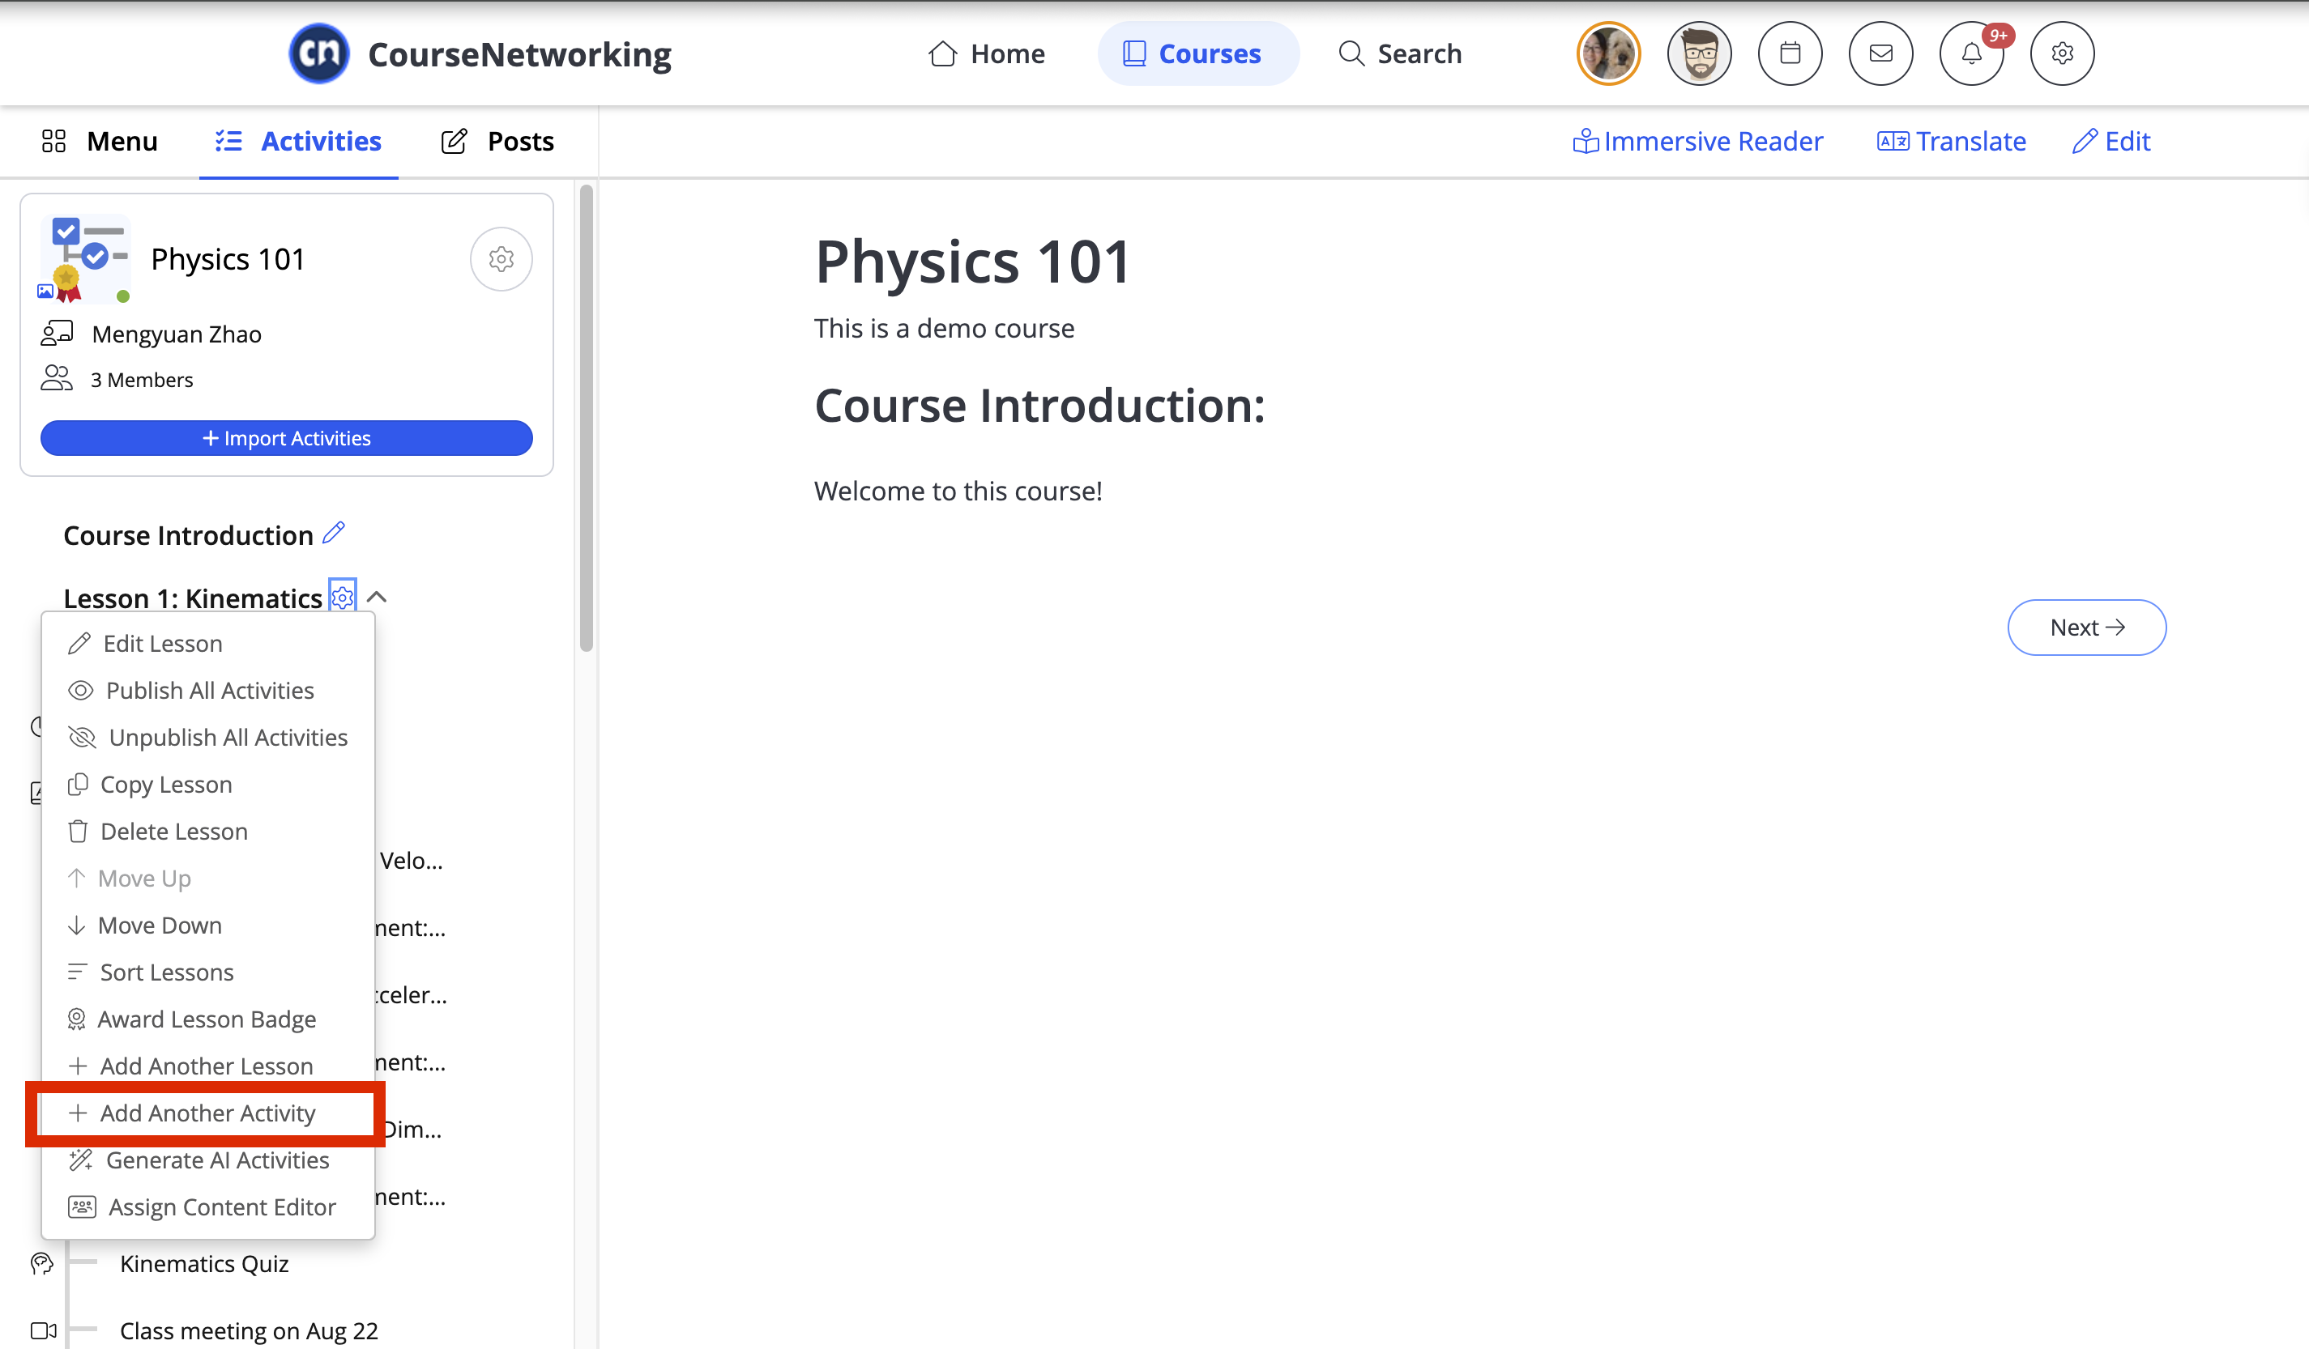Choose Delete Lesson

(208, 831)
